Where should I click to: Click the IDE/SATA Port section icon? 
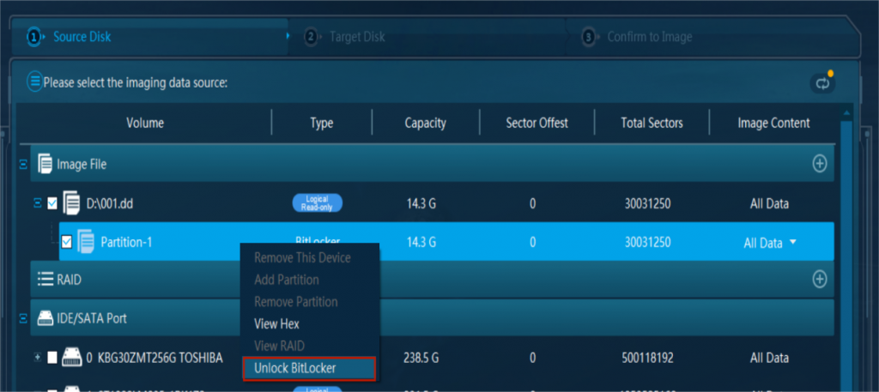(x=43, y=318)
